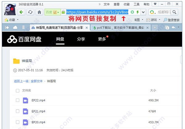
Task: Open the search engine selector dropdown
Action: pos(153,12)
